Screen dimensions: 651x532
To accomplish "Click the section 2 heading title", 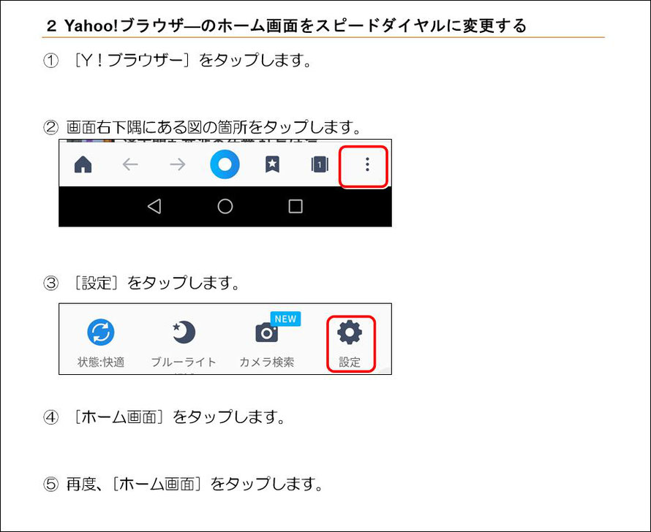I will (x=287, y=26).
